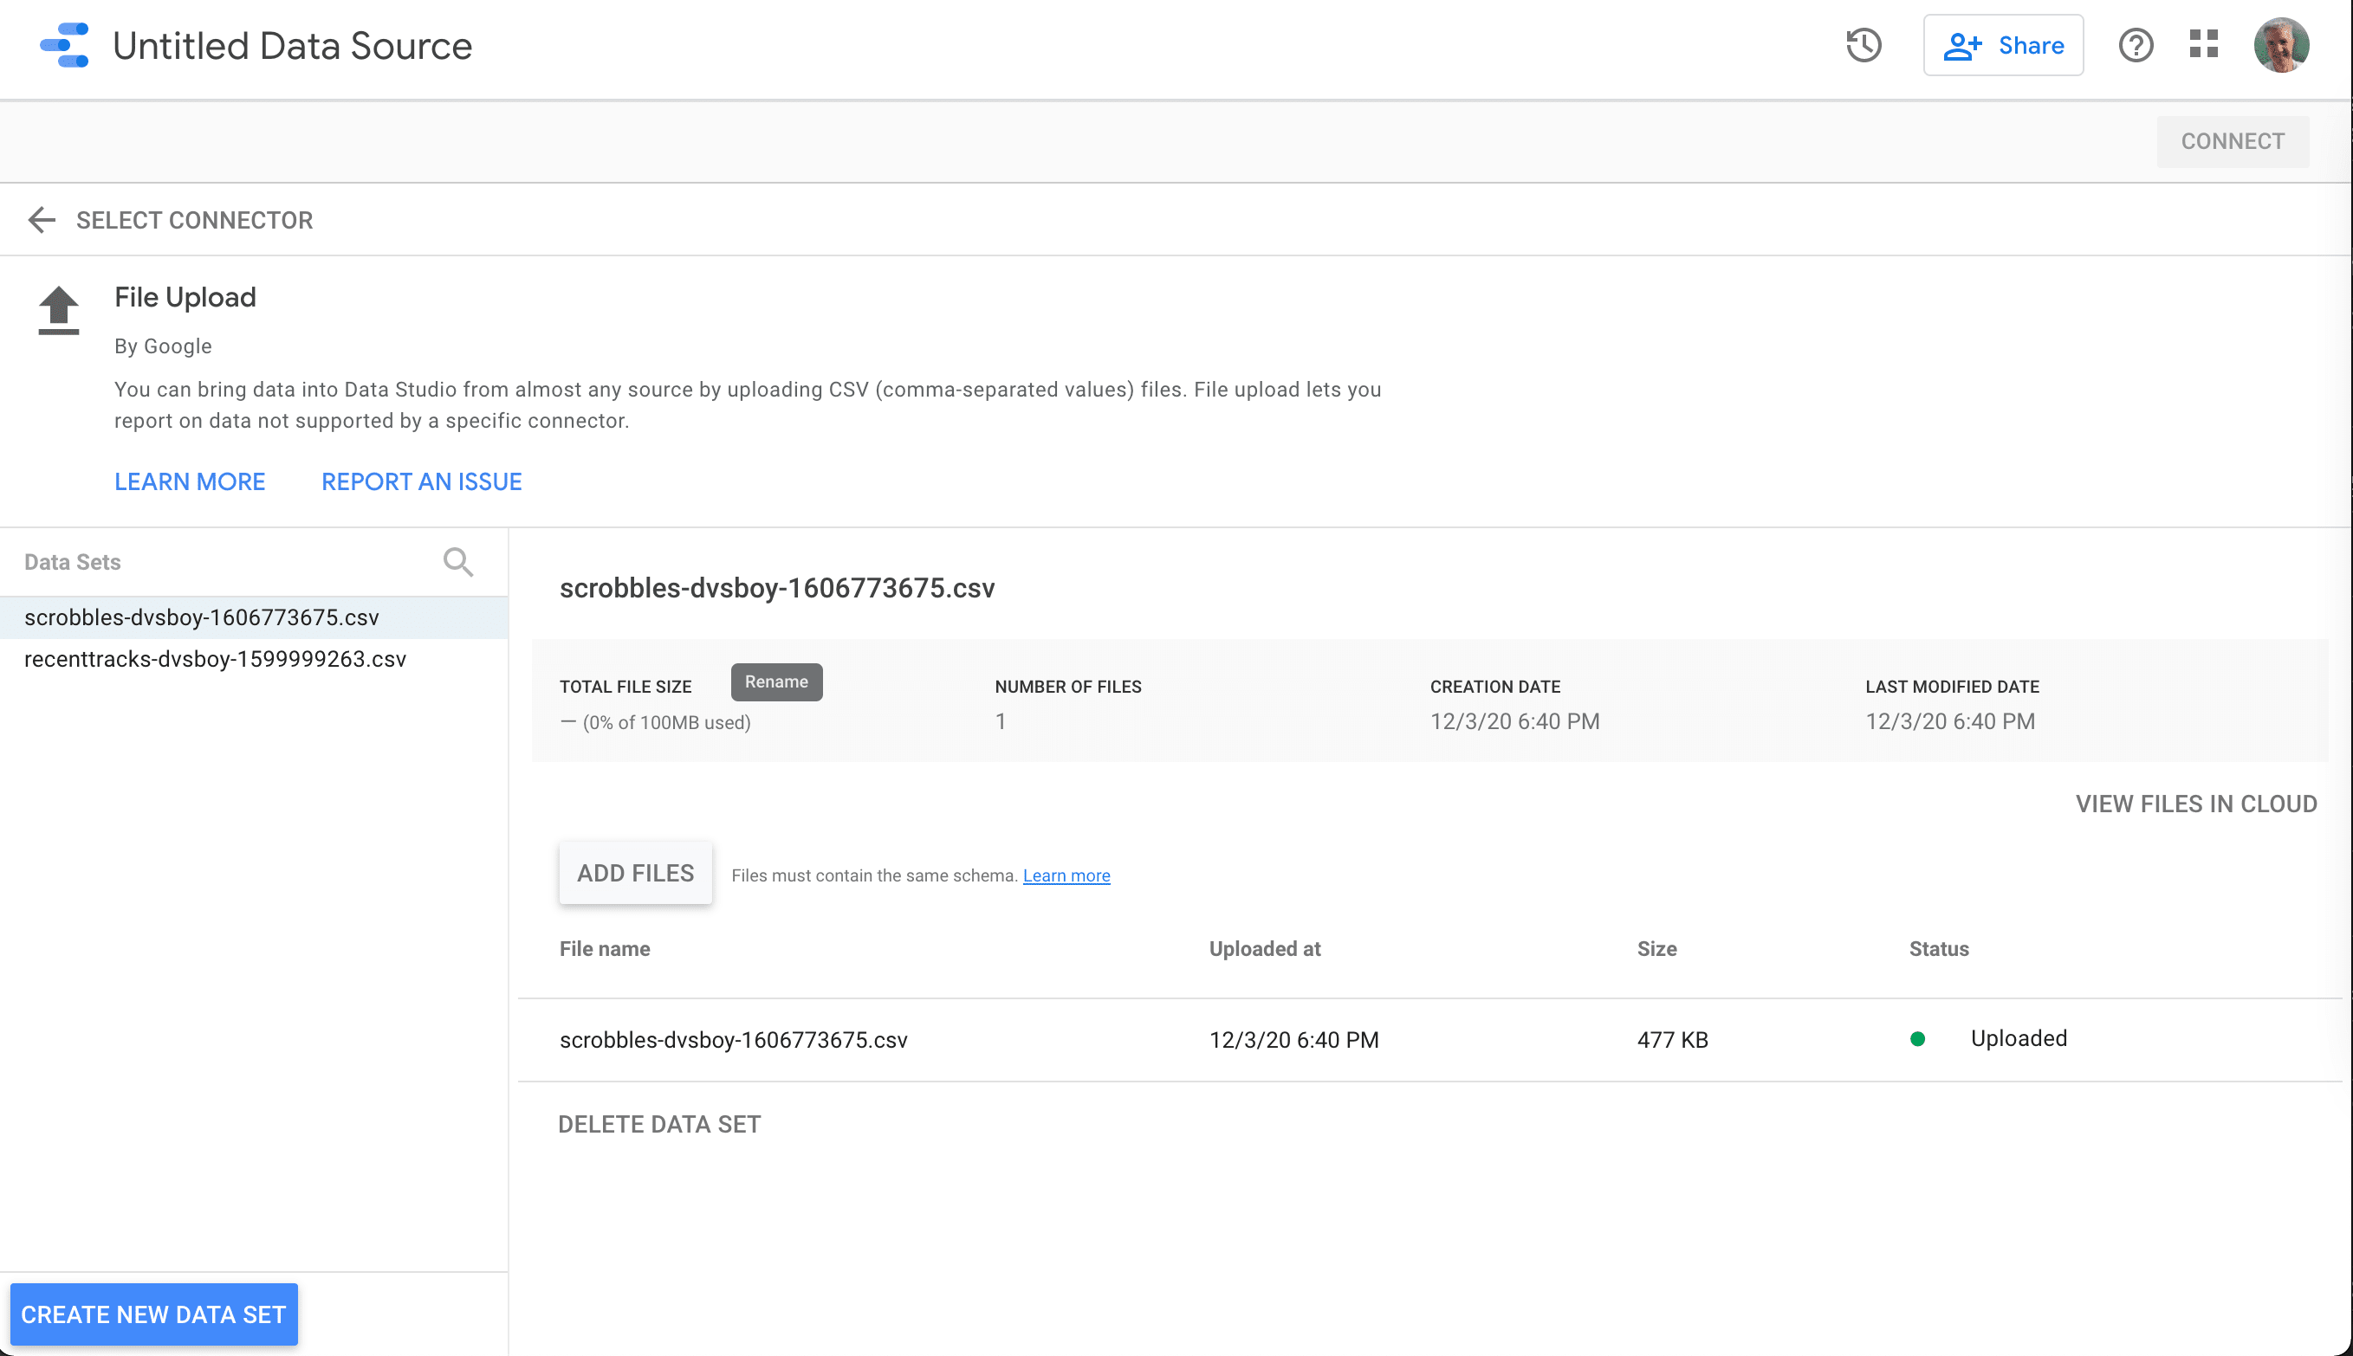
Task: Click the data set heading scrobbles-dvsboy-1606773675.csv to rename
Action: coord(777,589)
